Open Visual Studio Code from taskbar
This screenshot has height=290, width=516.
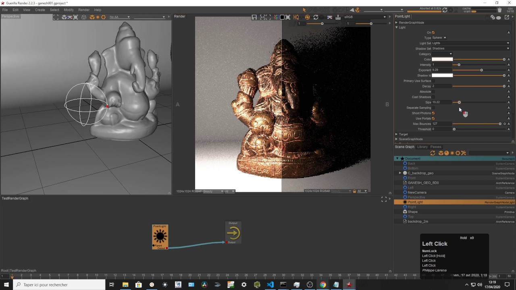pyautogui.click(x=270, y=285)
